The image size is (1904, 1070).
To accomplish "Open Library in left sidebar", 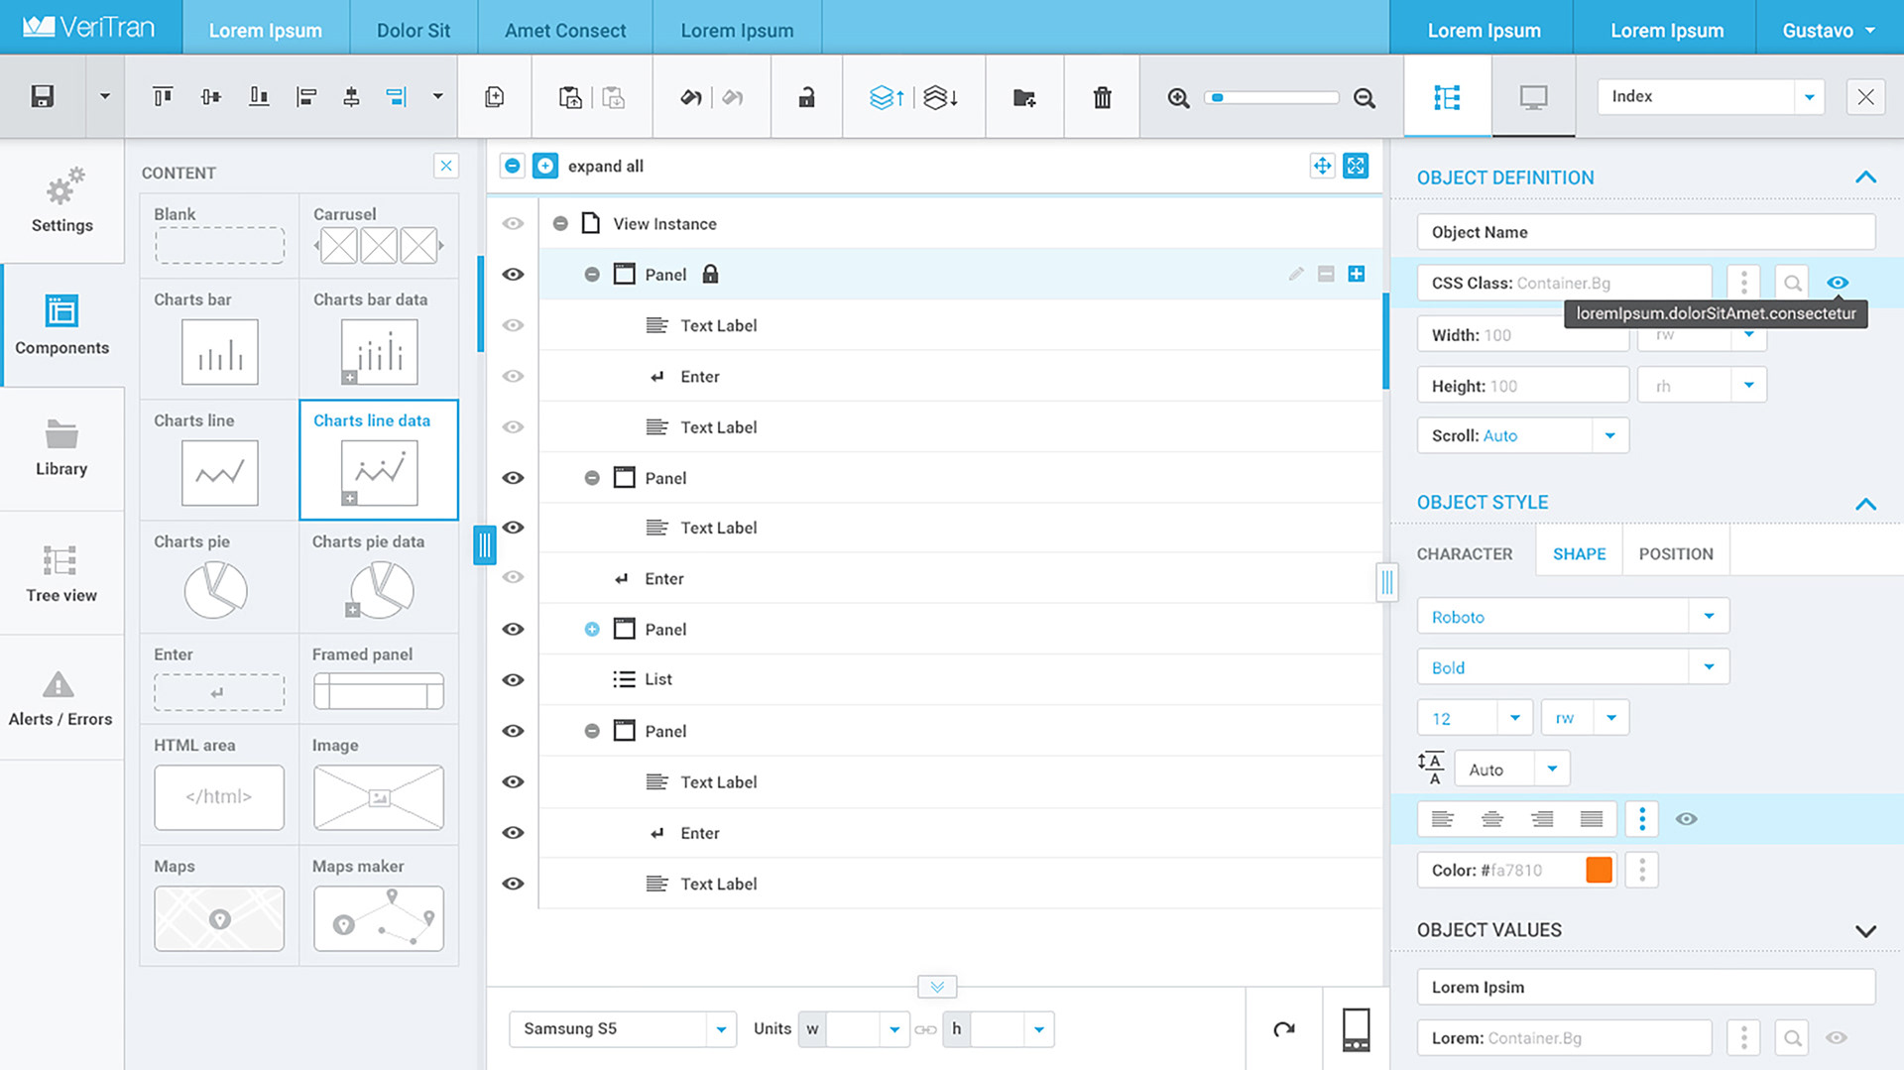I will [61, 448].
